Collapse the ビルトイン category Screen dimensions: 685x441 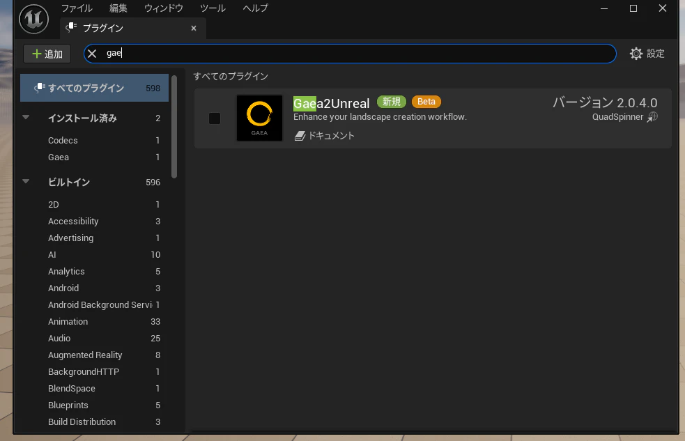(26, 182)
